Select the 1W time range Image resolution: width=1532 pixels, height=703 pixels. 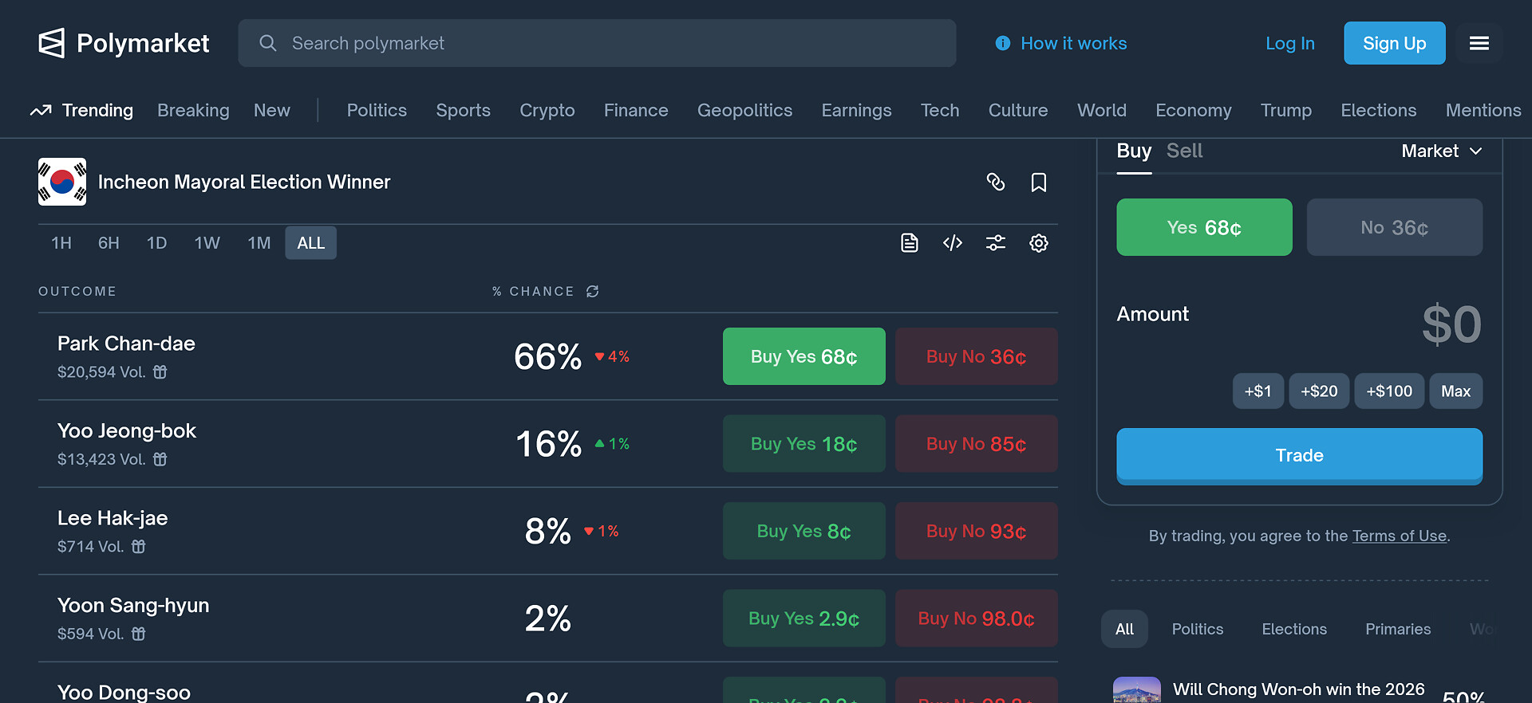pos(207,243)
